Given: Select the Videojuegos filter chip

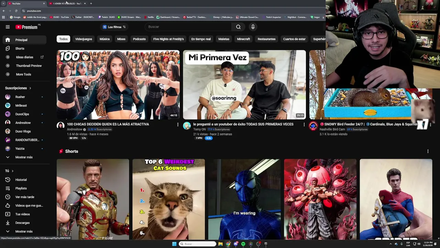Looking at the screenshot, I should tap(84, 39).
